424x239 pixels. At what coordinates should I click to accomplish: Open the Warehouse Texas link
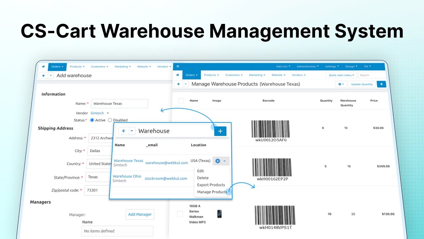coord(129,161)
